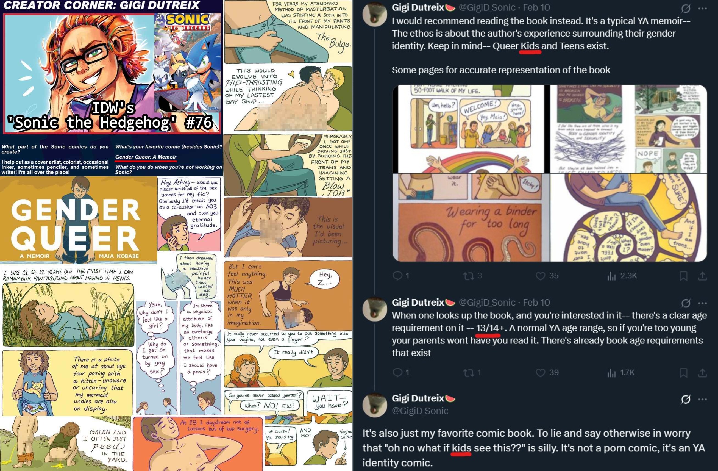Image resolution: width=718 pixels, height=471 pixels.
Task: Click Grok slash-circle icon on bottom tweet
Action: coord(685,399)
